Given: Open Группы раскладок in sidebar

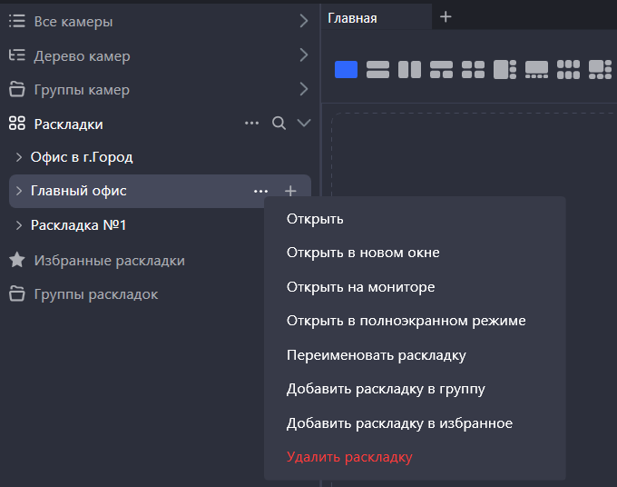Looking at the screenshot, I should [95, 294].
